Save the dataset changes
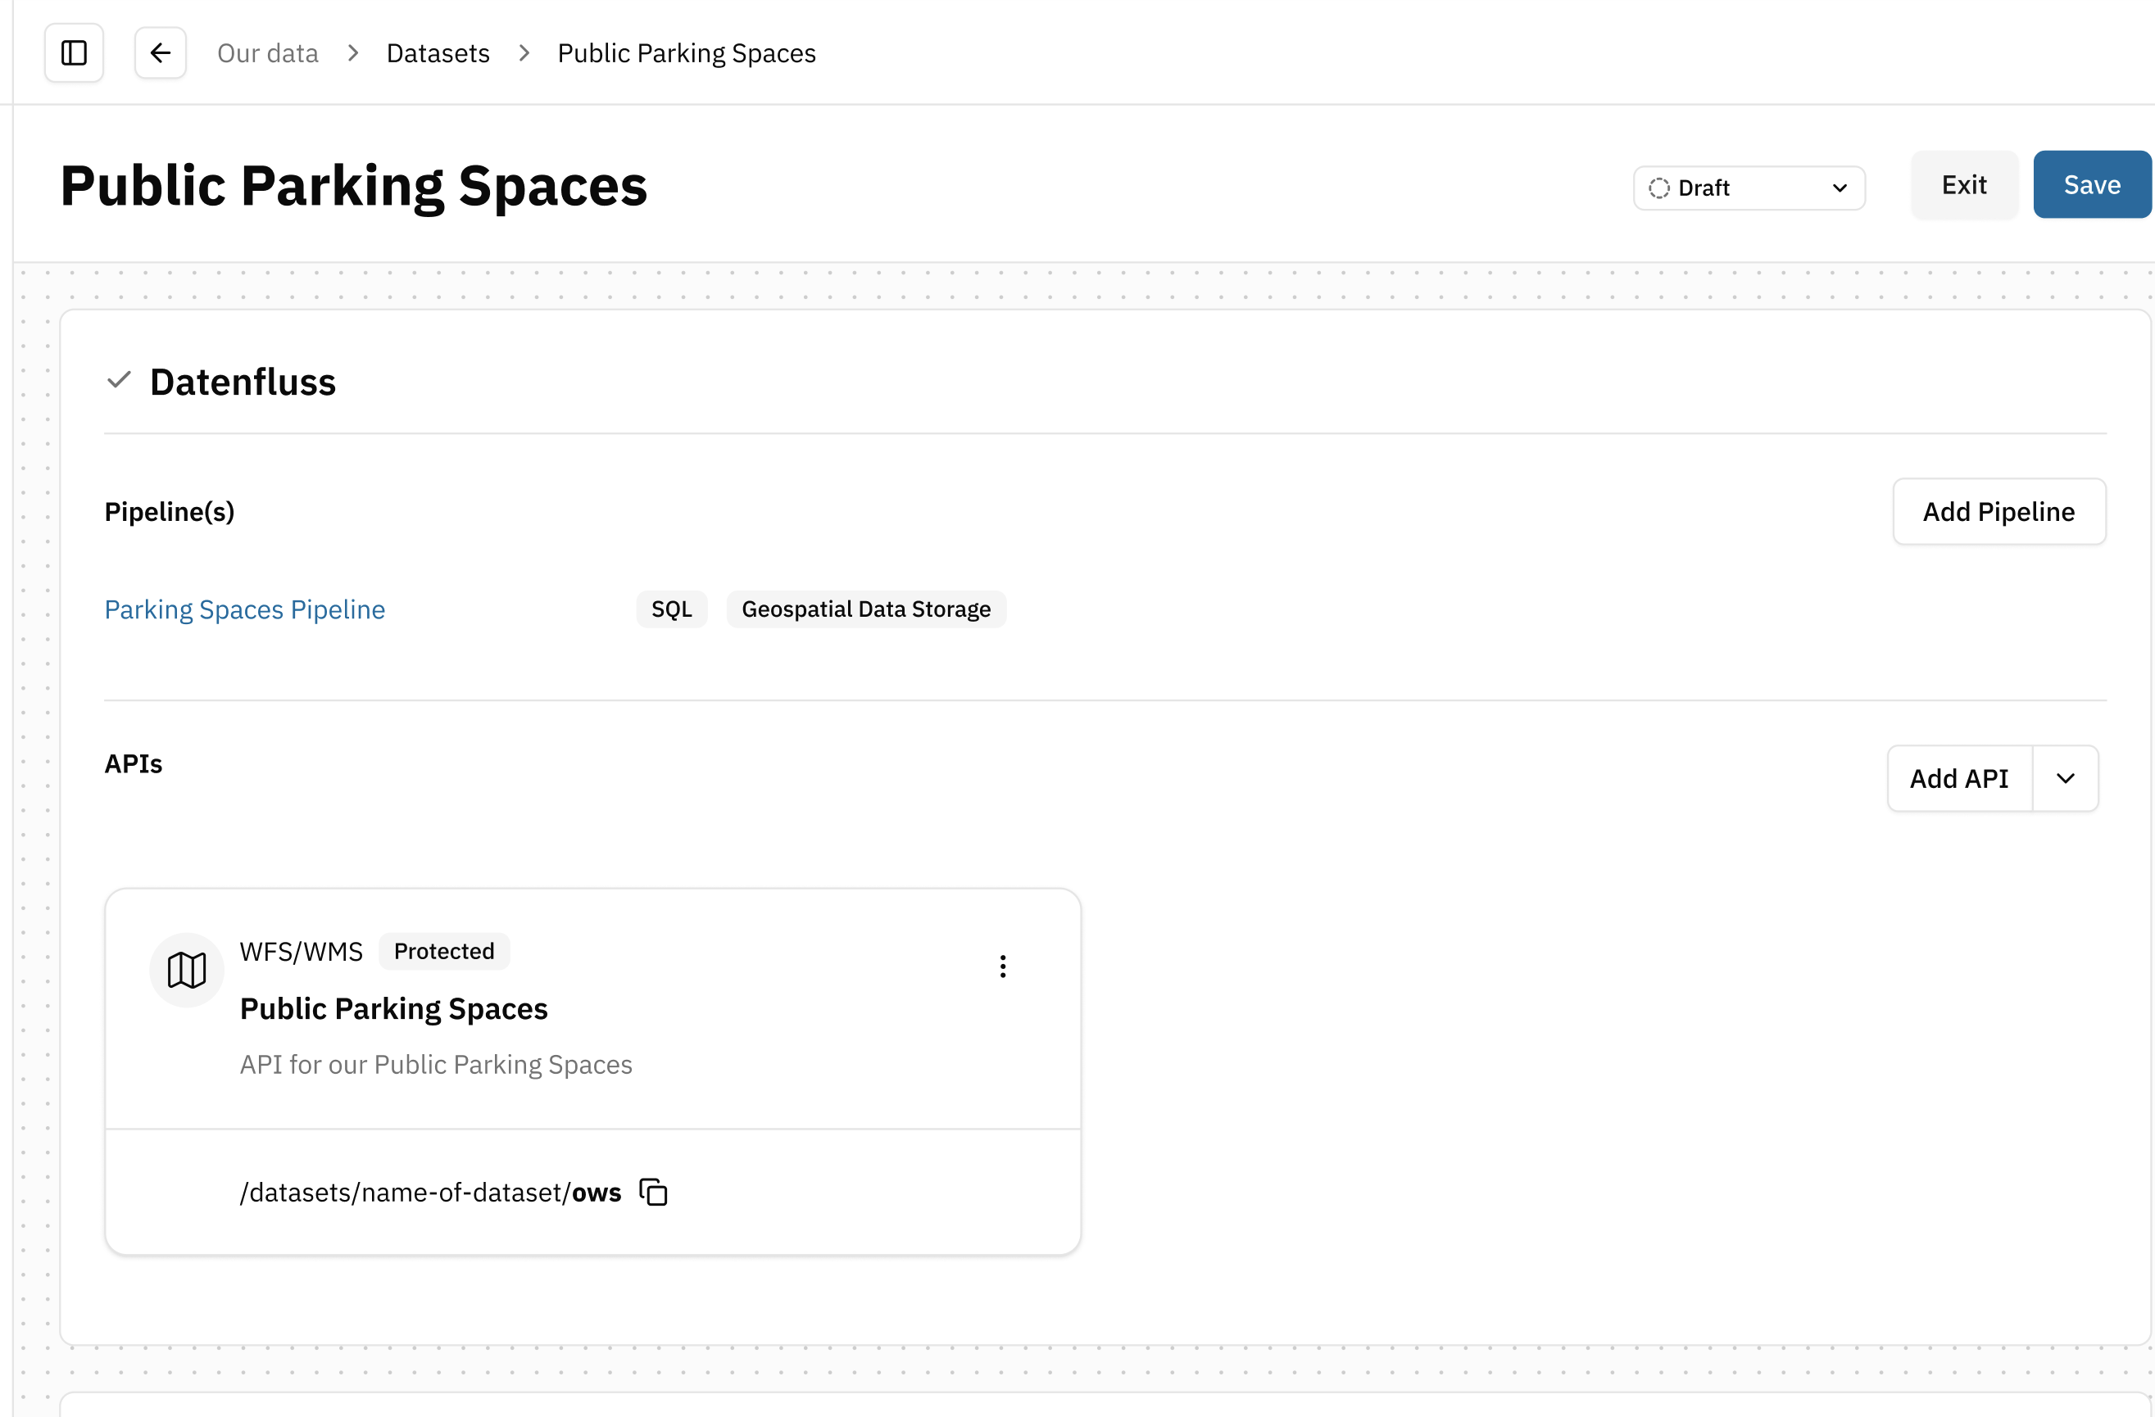 click(2092, 184)
